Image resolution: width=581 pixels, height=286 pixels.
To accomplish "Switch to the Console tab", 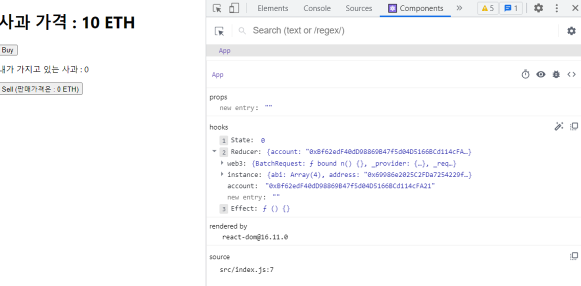I will 317,8.
